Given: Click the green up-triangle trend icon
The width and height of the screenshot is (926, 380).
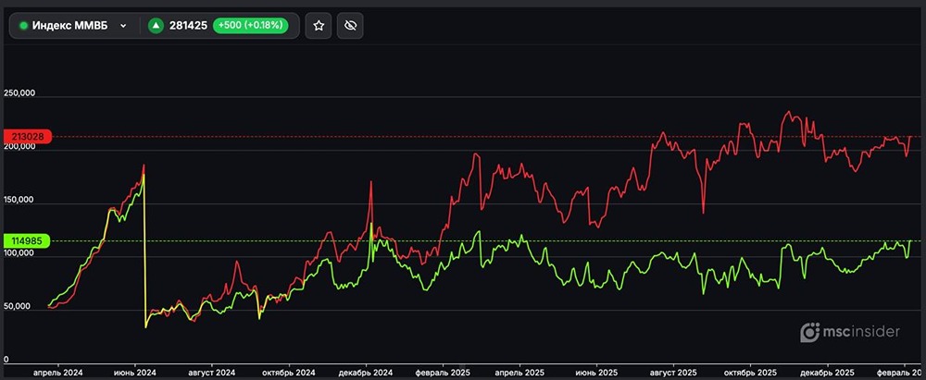Looking at the screenshot, I should (x=156, y=26).
